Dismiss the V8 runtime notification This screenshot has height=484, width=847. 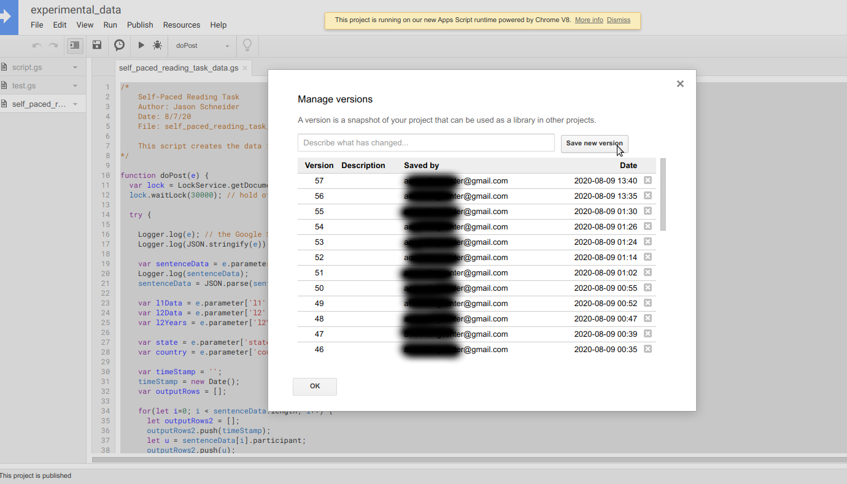tap(619, 20)
